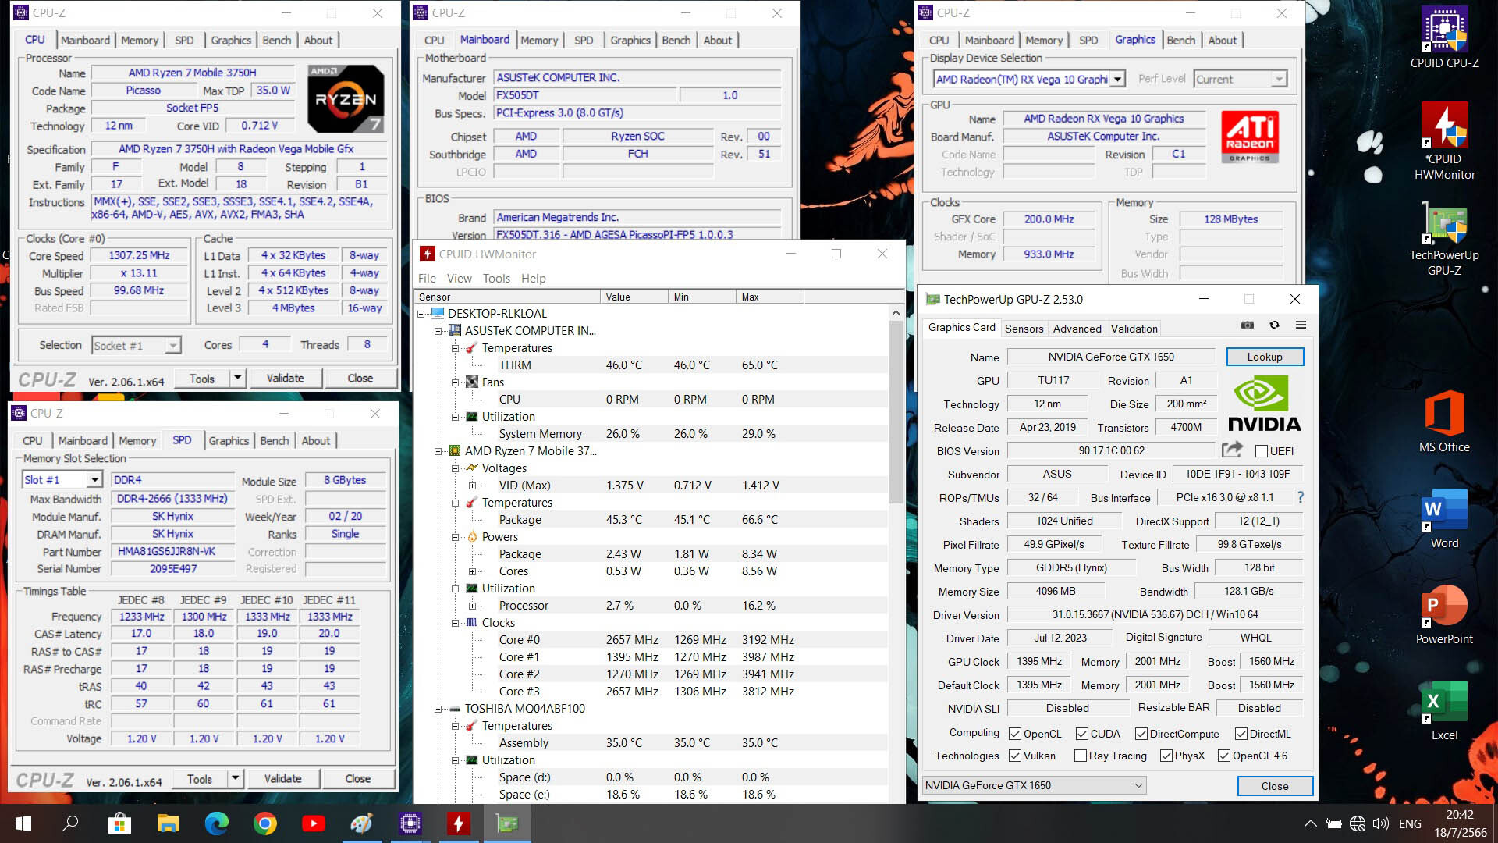Open Google Chrome from taskbar
The image size is (1498, 843).
point(264,823)
